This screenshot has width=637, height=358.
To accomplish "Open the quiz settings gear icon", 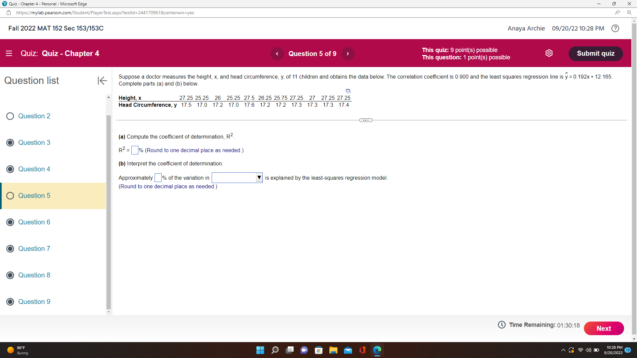I will point(549,53).
